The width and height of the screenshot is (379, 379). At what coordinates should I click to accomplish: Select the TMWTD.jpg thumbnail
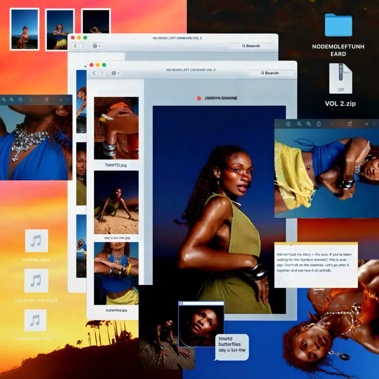[x=116, y=128]
